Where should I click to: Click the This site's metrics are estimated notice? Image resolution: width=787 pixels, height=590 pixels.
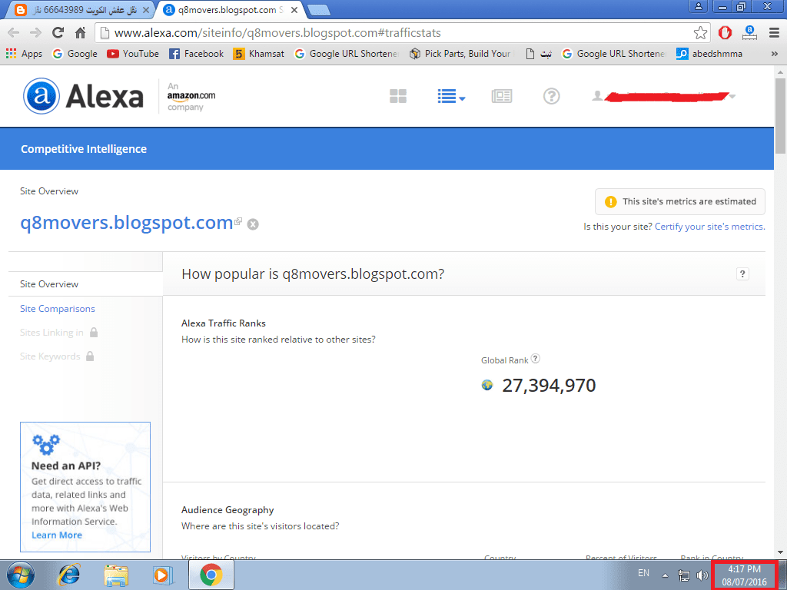click(x=680, y=202)
